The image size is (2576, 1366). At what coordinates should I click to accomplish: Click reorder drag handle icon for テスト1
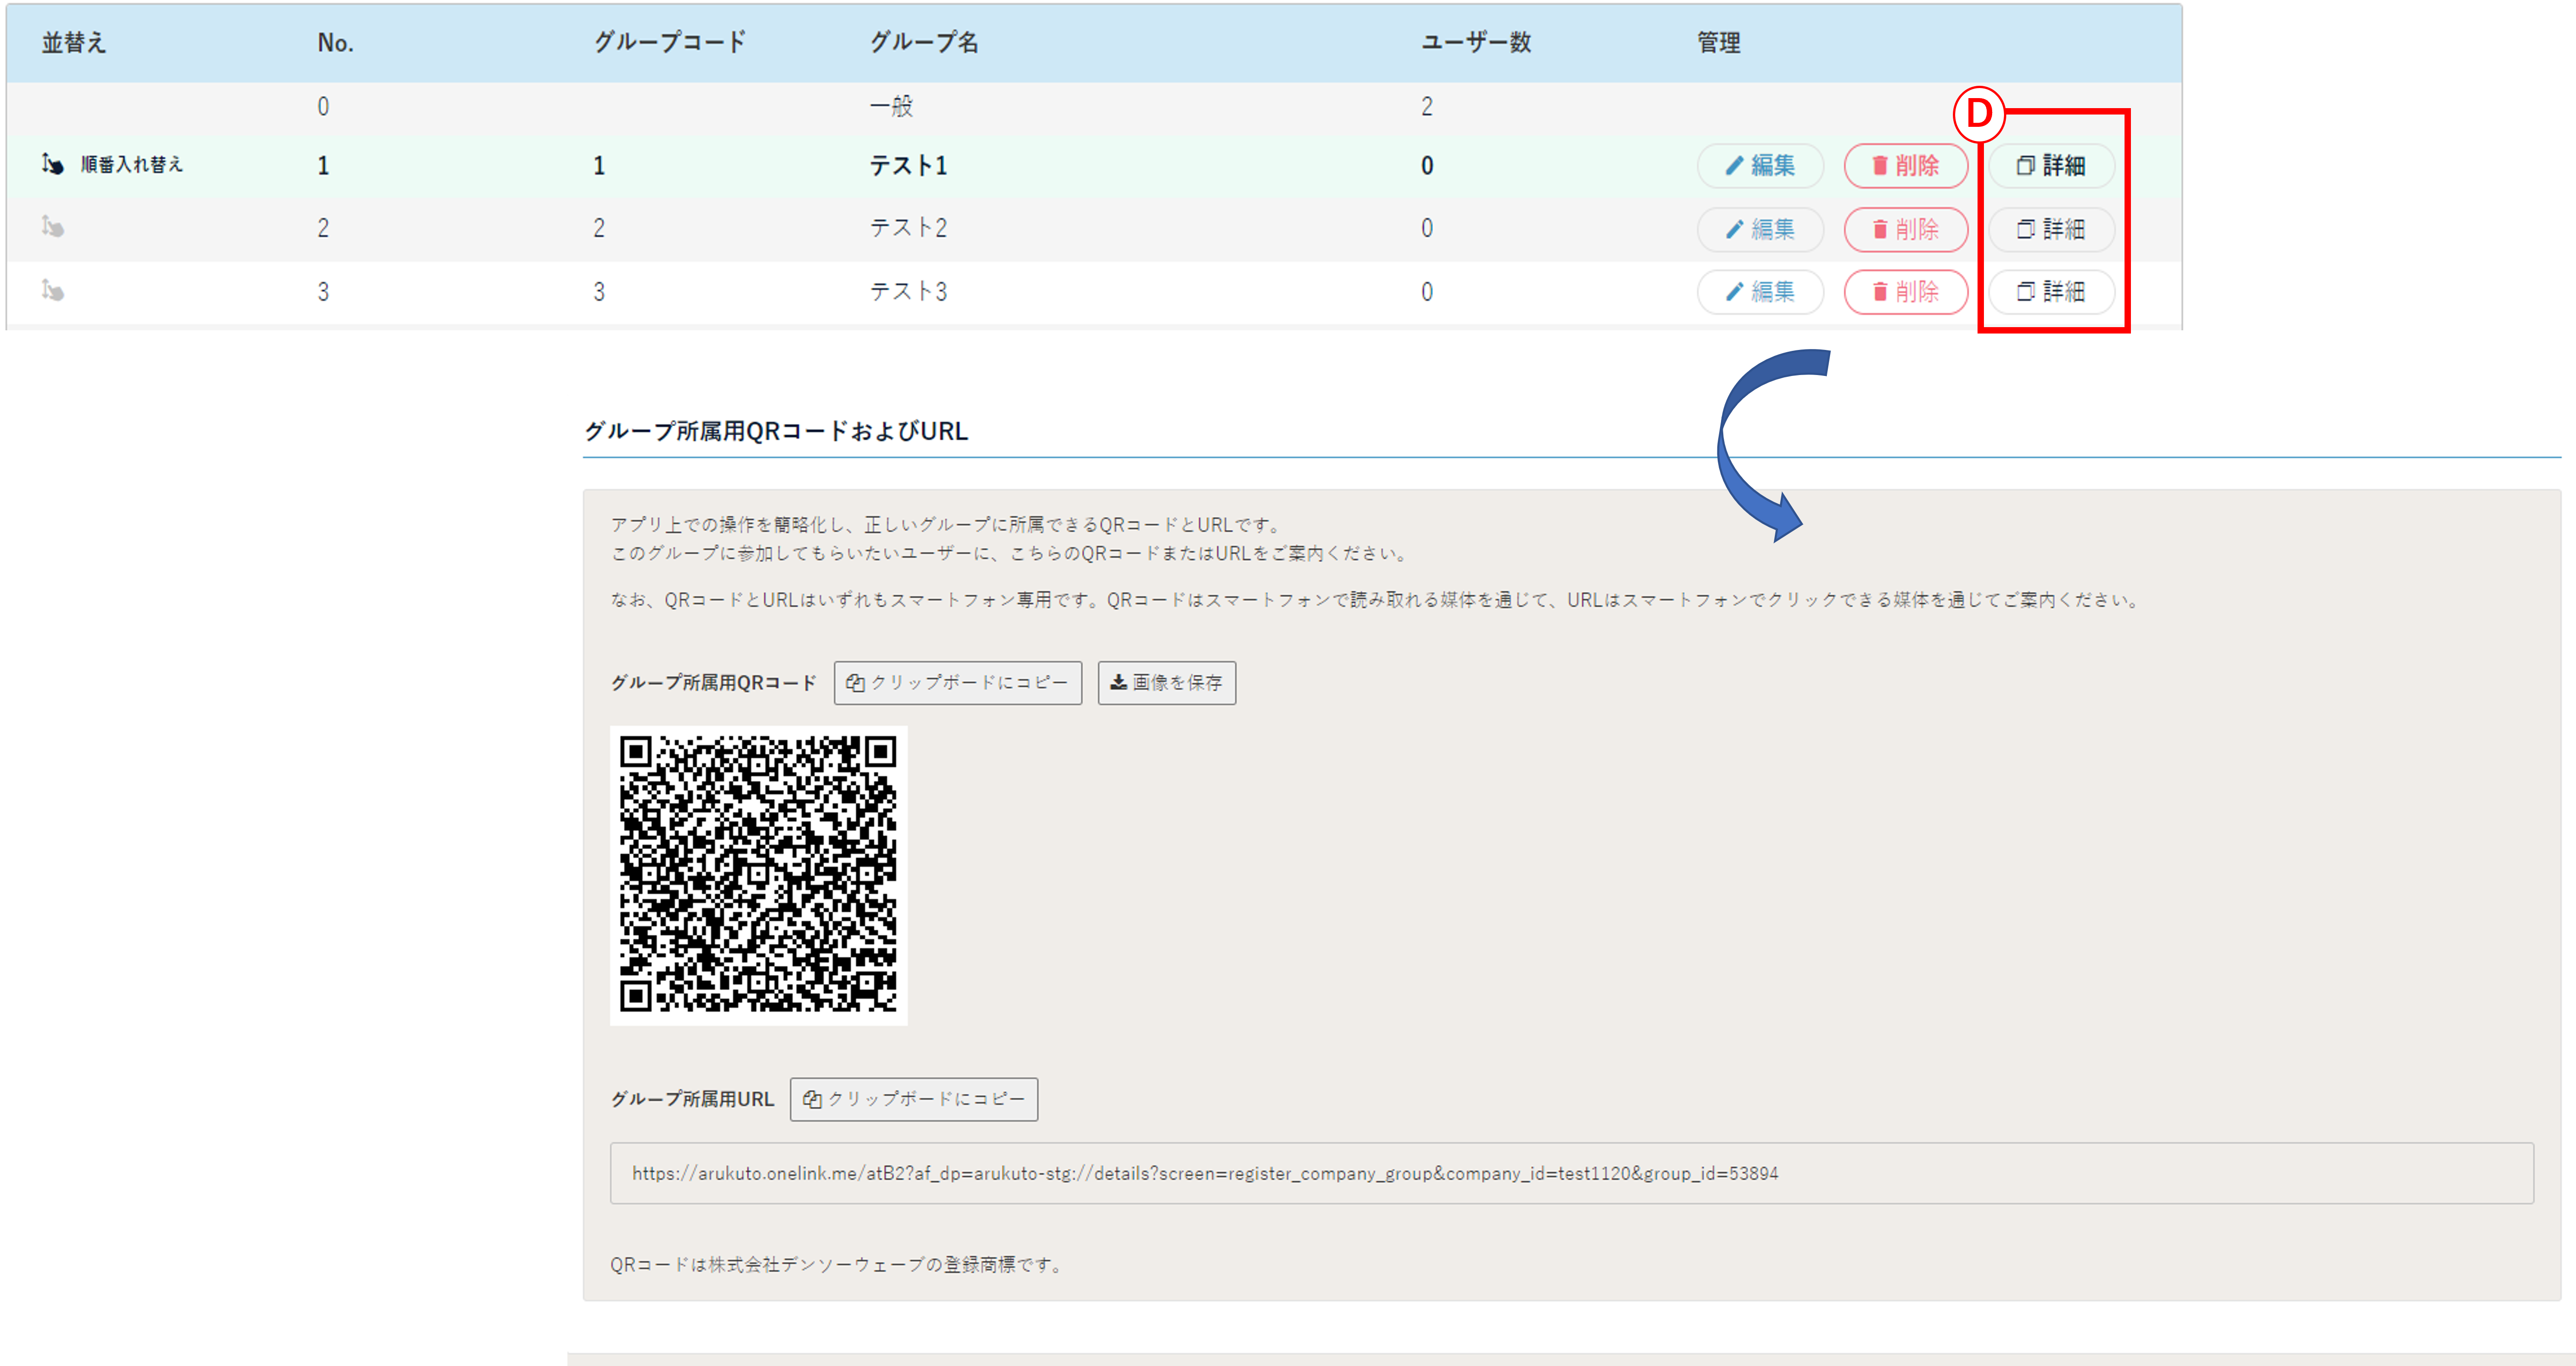(x=53, y=164)
